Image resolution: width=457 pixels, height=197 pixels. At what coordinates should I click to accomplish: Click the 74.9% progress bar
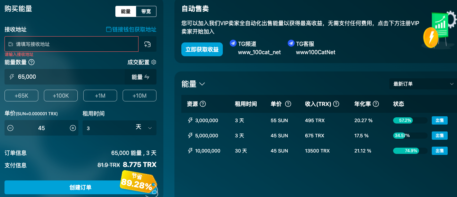[410, 151]
